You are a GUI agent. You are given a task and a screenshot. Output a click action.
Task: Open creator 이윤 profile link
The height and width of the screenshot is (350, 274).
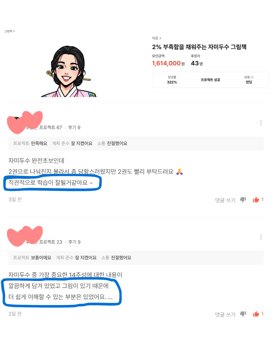coord(156,38)
